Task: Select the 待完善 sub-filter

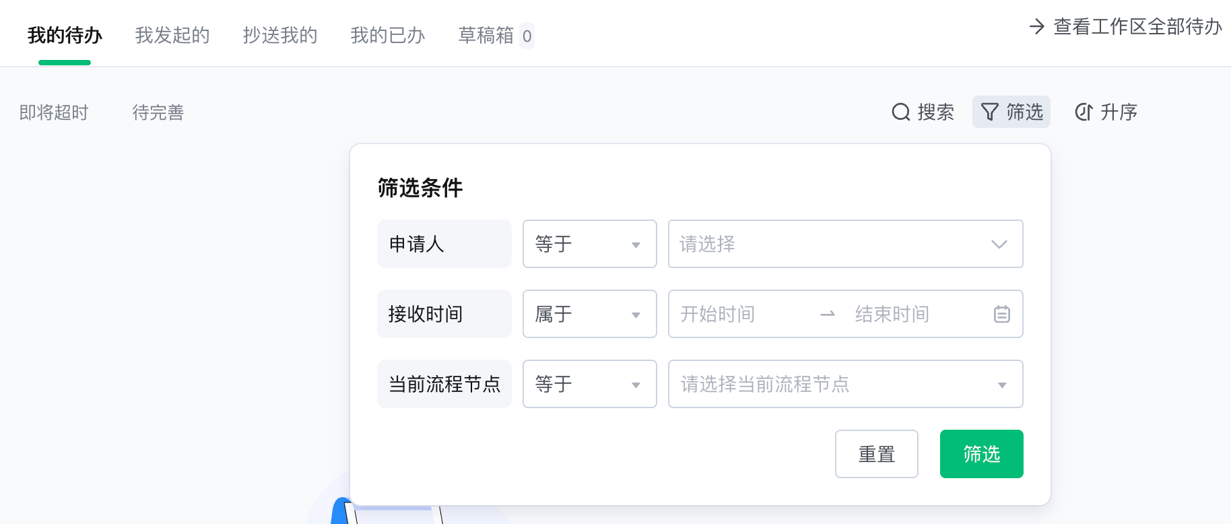Action: pyautogui.click(x=158, y=112)
